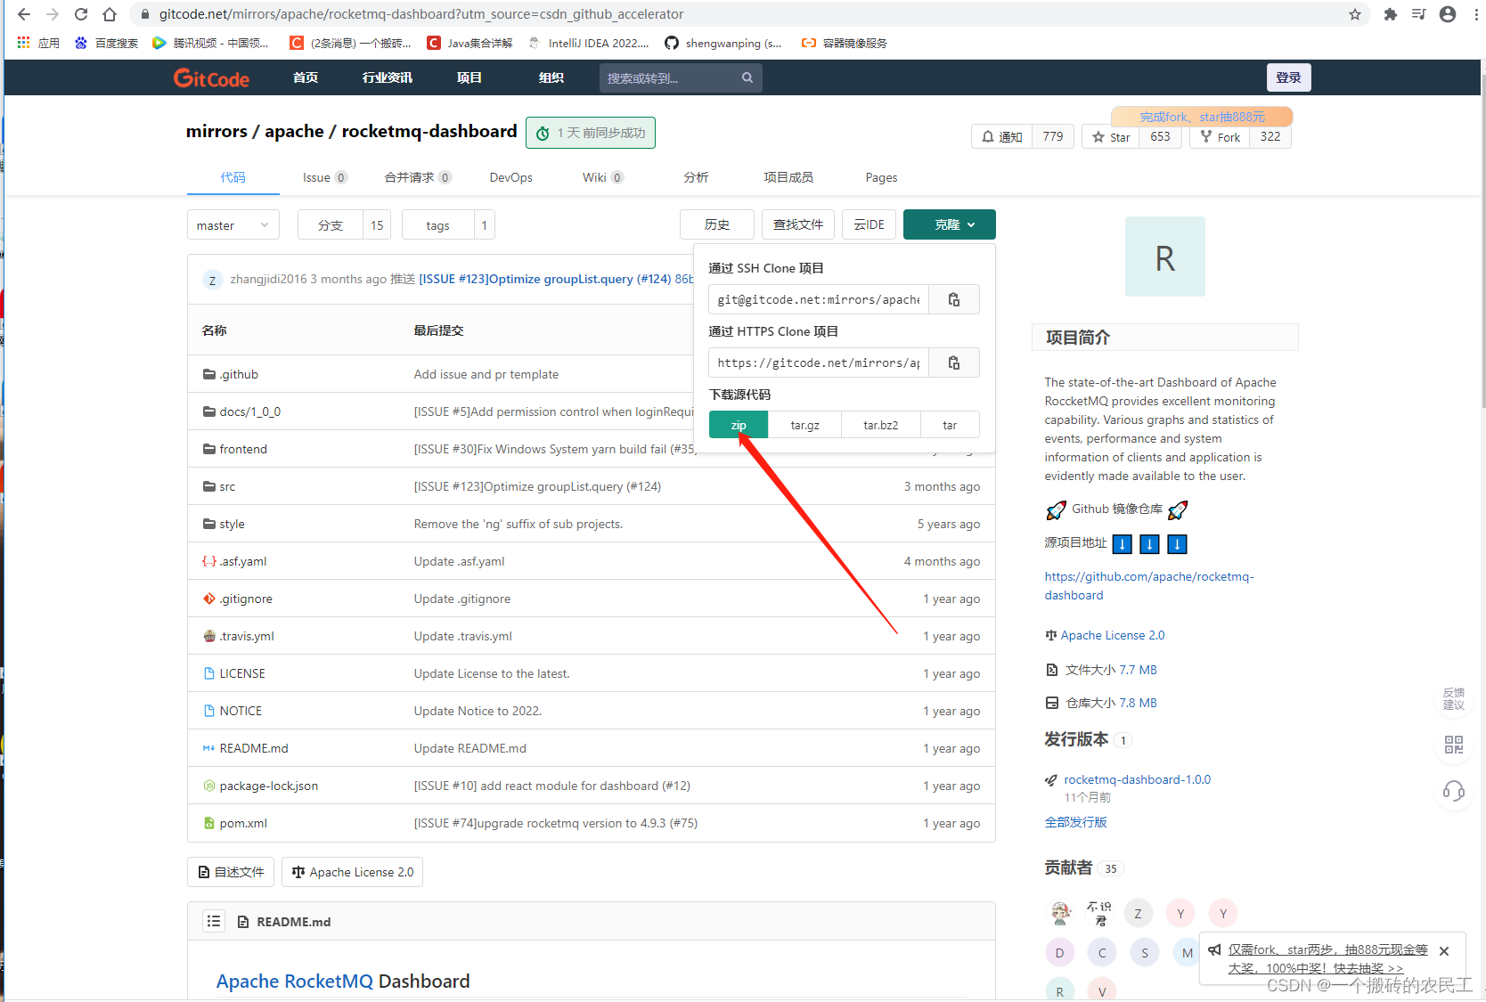Open the customer support headset icon

pos(1454,791)
